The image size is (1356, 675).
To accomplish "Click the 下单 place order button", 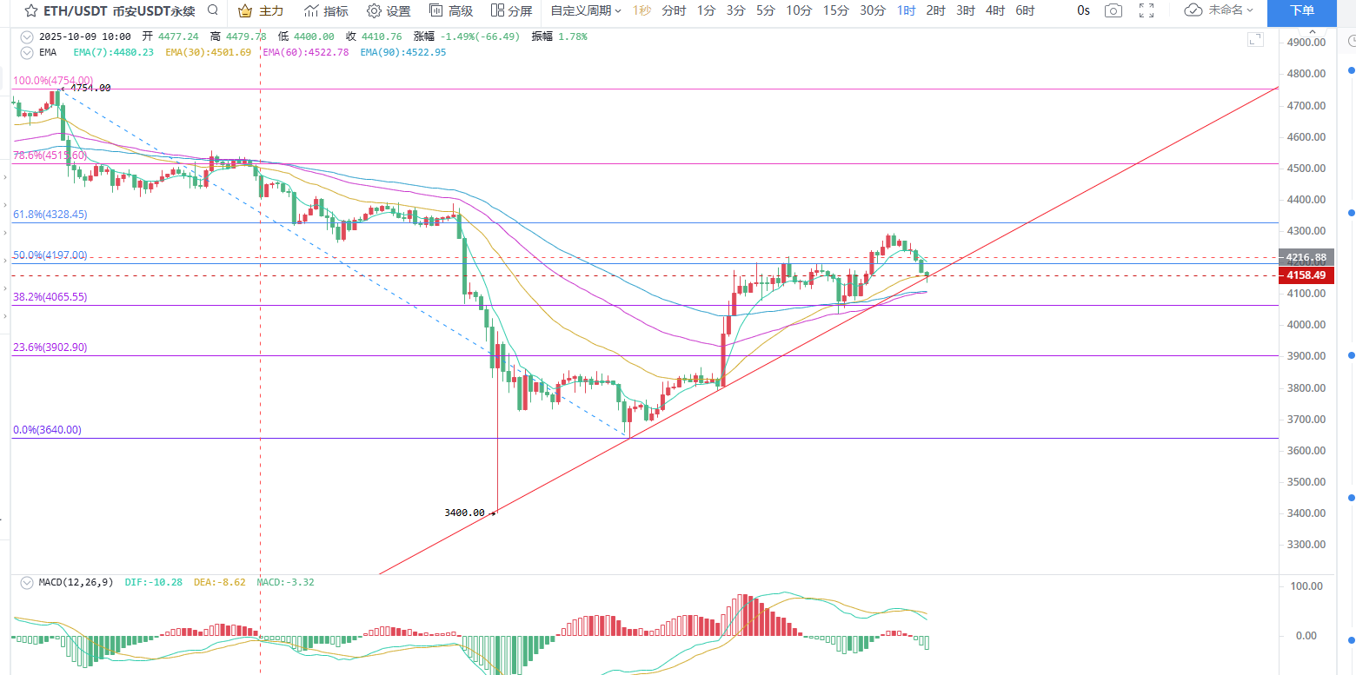I will [1302, 11].
